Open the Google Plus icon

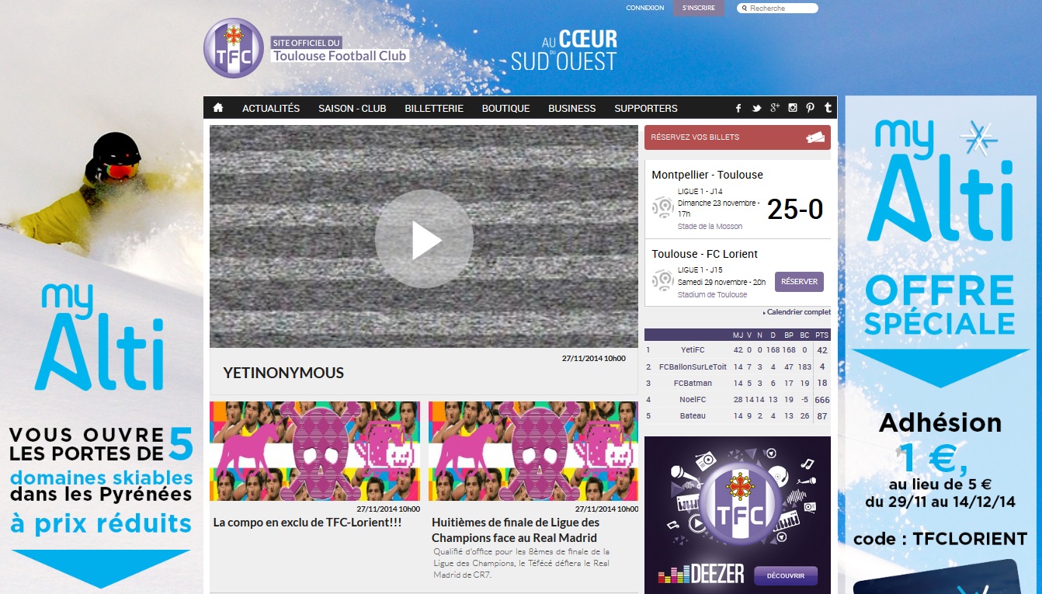point(774,108)
